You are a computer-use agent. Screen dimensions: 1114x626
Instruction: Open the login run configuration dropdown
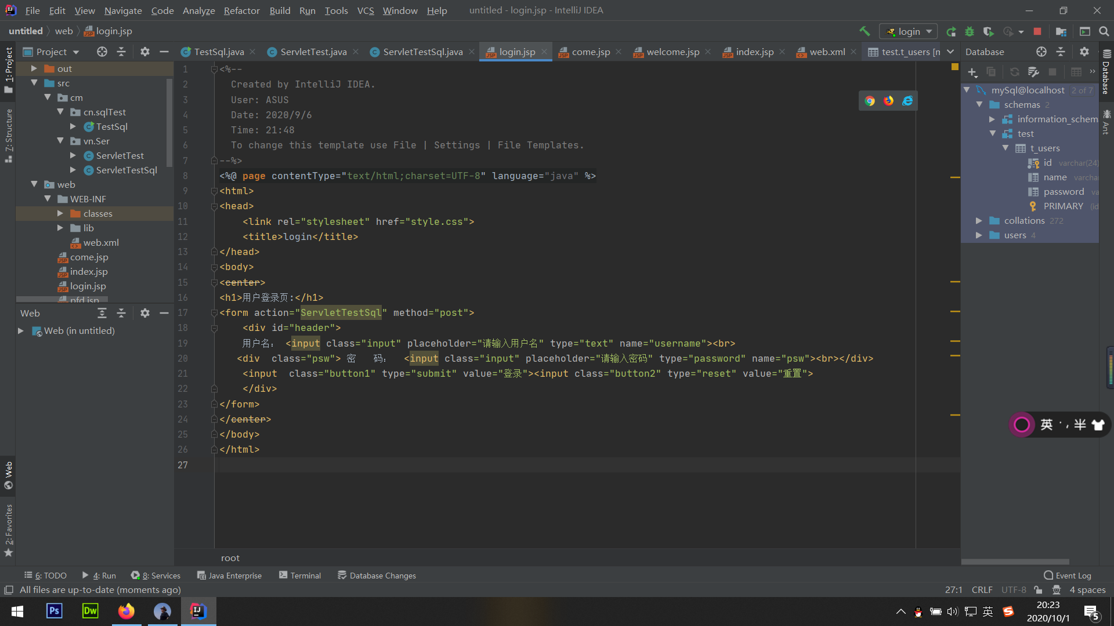909,31
